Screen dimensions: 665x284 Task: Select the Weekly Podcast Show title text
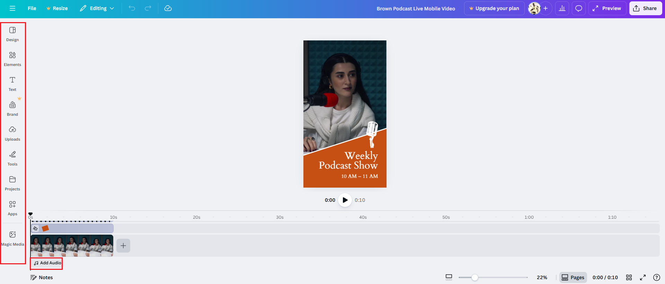348,160
